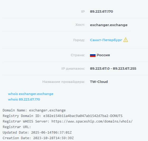148x141 pixels.
Task: Click the Registrar WHOIS Server spaceship.com line
Action: coord(68,121)
